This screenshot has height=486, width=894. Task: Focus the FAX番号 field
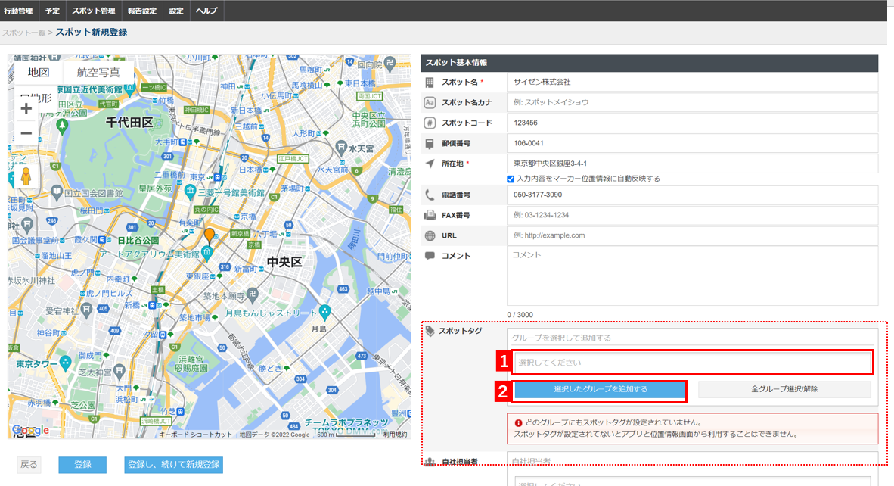point(692,215)
